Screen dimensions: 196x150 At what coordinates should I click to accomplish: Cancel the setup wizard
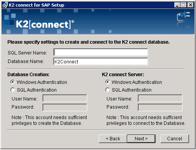point(175,139)
